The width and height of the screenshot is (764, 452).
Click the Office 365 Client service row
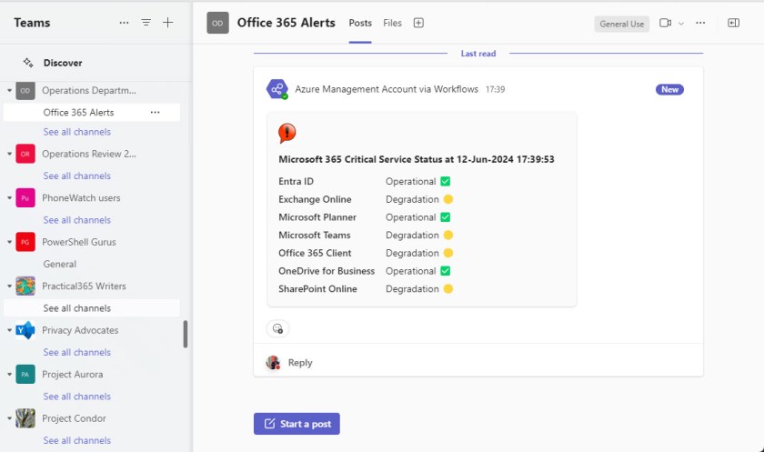coord(366,253)
